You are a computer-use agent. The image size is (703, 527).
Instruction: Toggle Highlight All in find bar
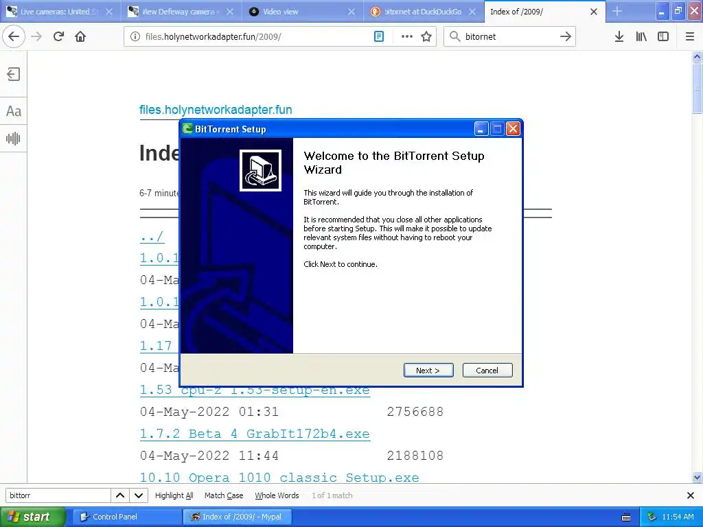174,495
